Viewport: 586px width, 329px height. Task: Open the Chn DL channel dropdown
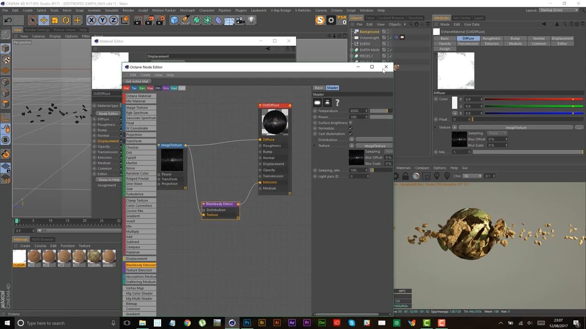(471, 176)
